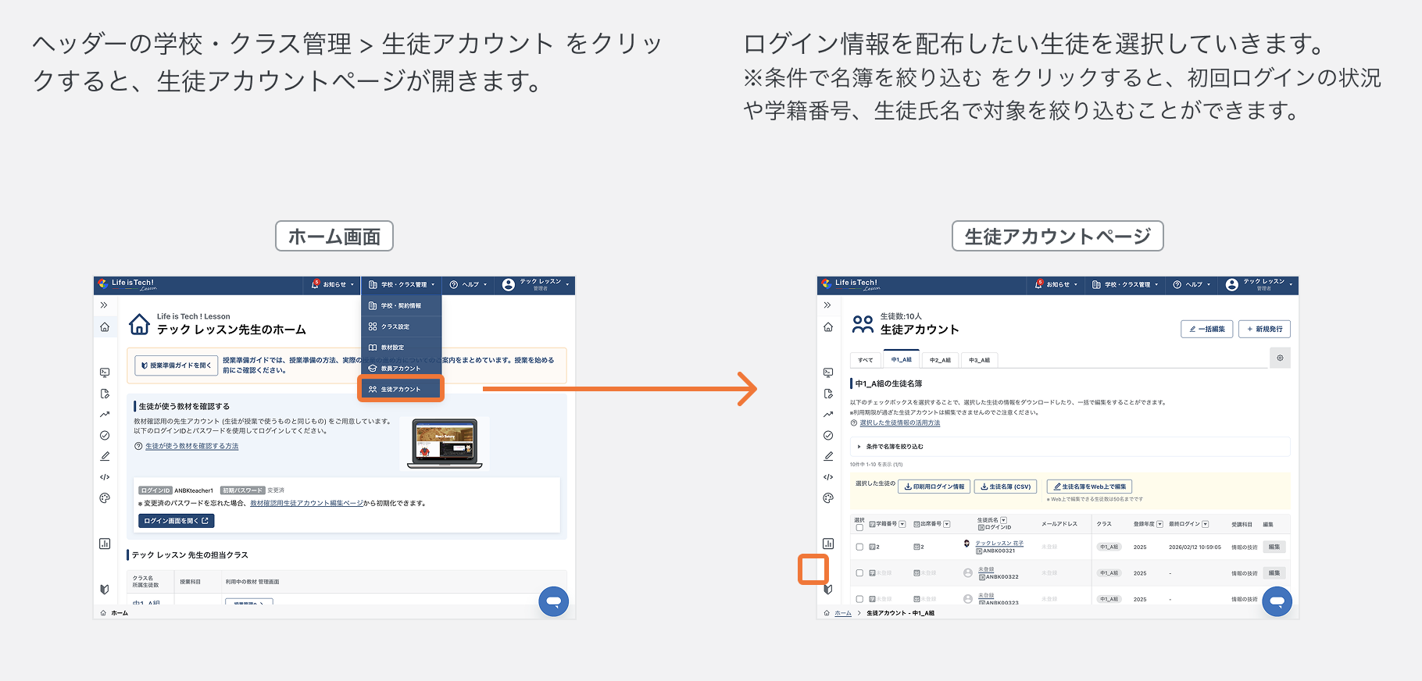Image resolution: width=1422 pixels, height=681 pixels.
Task: Click the palette sidebar icon in the home screen
Action: click(x=105, y=498)
